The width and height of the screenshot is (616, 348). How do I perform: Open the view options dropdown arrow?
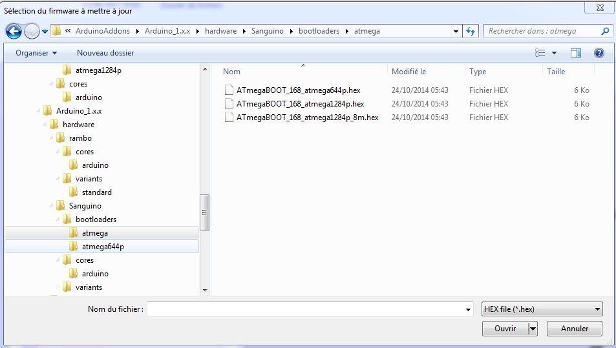pos(554,53)
